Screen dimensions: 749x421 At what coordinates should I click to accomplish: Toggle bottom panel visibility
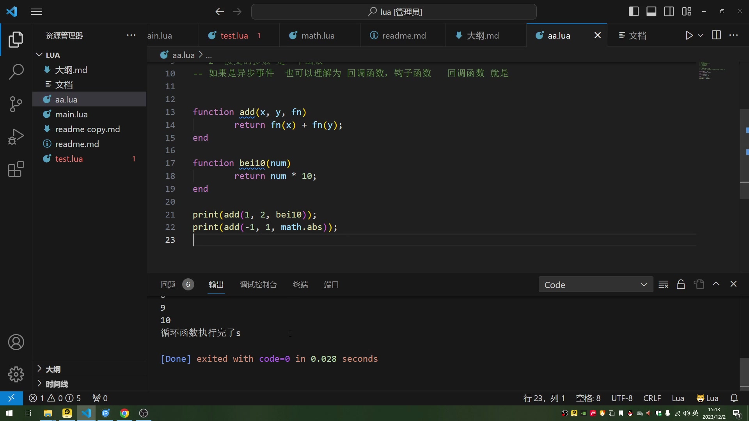pos(651,12)
